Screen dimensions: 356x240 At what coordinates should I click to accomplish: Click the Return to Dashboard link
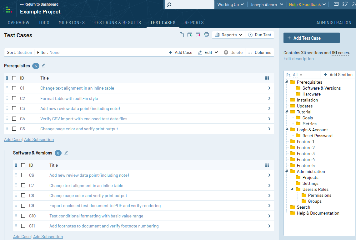point(39,4)
